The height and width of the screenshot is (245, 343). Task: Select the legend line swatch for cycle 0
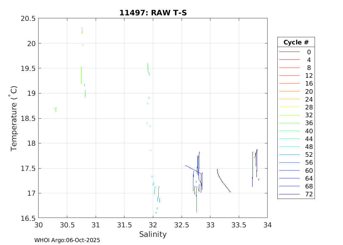289,52
